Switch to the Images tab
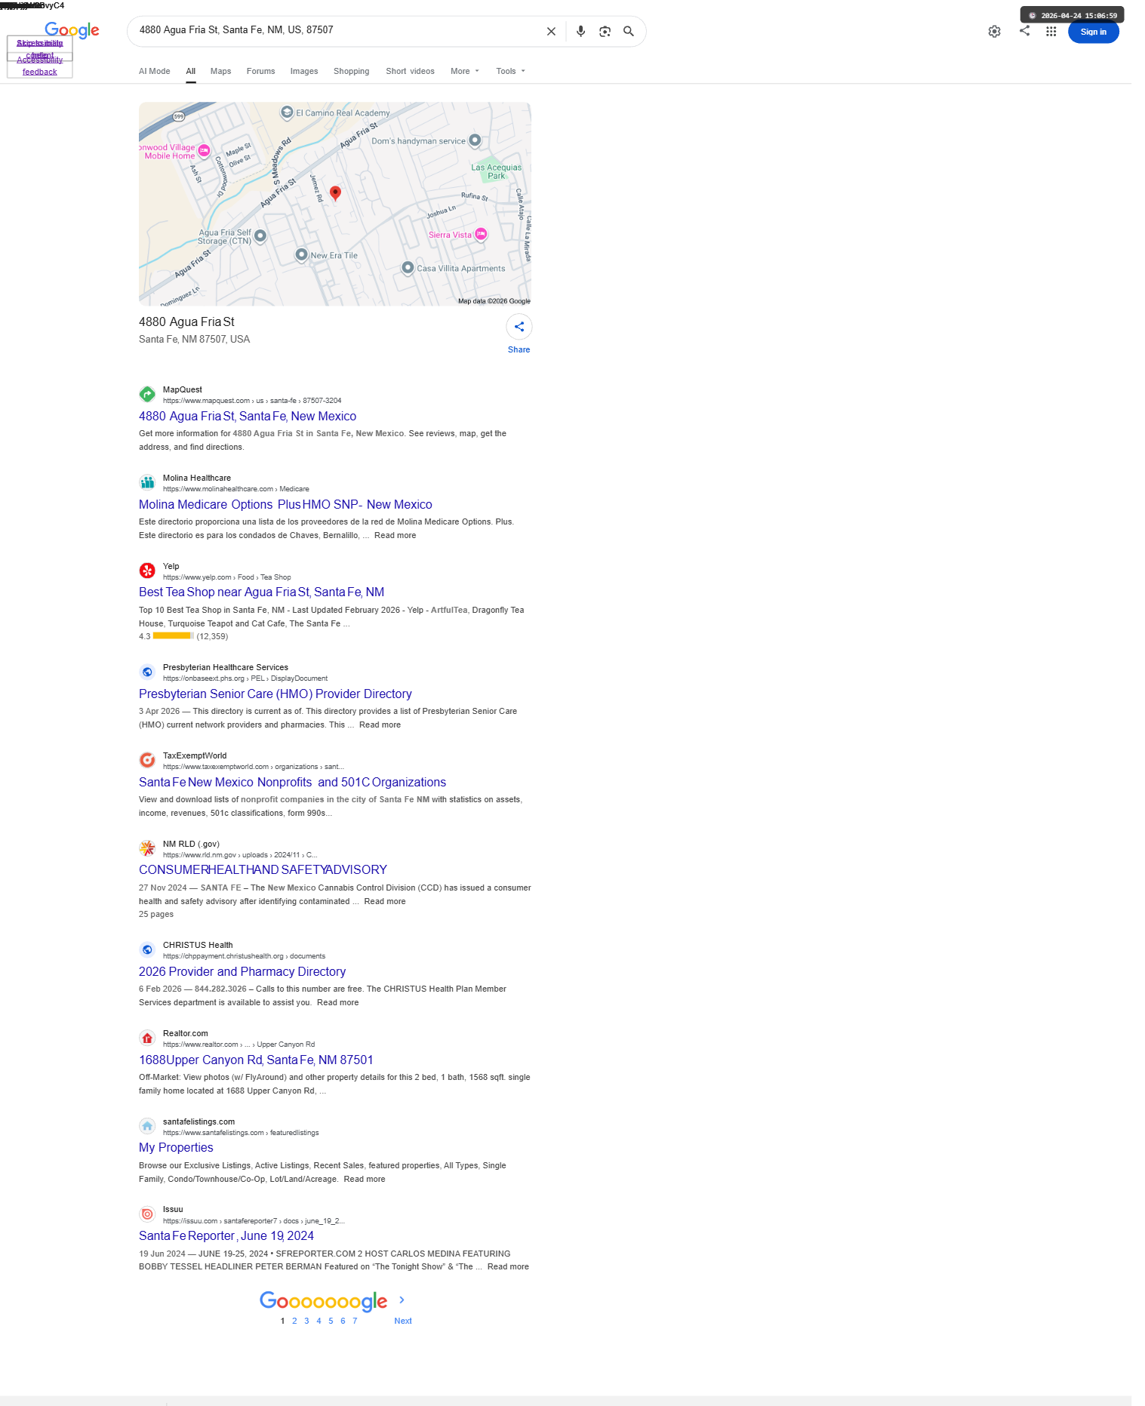Screen dimensions: 1145x1406 [304, 72]
